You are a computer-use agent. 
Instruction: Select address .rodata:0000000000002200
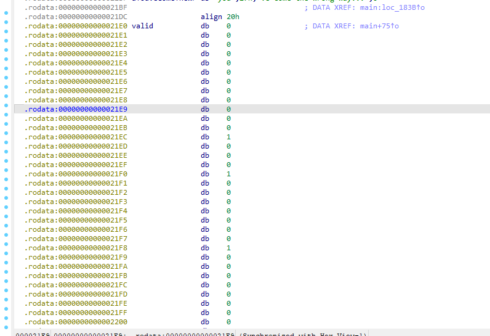(76, 322)
